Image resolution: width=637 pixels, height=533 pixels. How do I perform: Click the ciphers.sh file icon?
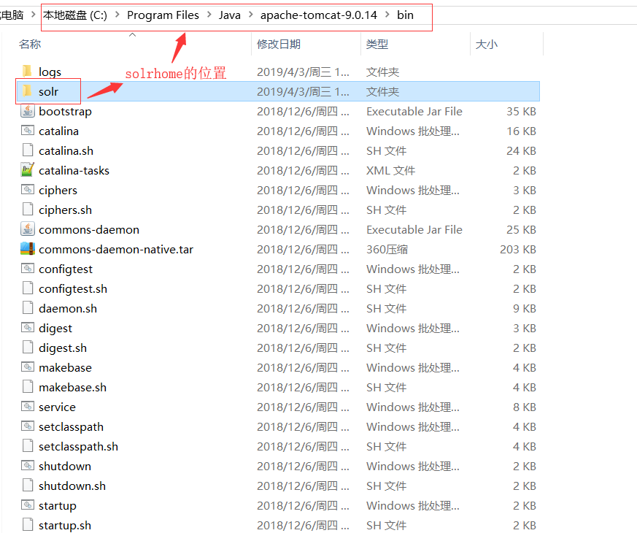(x=27, y=210)
